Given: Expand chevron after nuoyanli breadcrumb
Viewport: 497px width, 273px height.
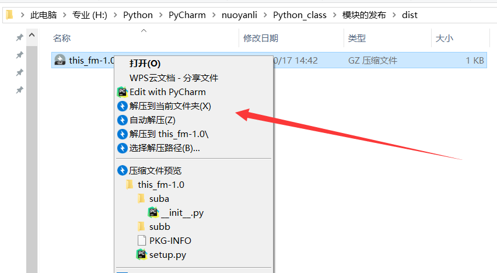Looking at the screenshot, I should pyautogui.click(x=265, y=15).
